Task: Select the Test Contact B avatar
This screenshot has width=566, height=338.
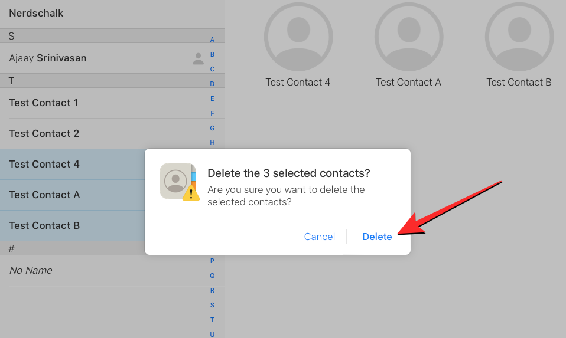Action: [x=519, y=37]
